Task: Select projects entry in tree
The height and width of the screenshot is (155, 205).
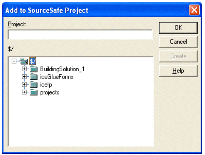Action: (50, 93)
